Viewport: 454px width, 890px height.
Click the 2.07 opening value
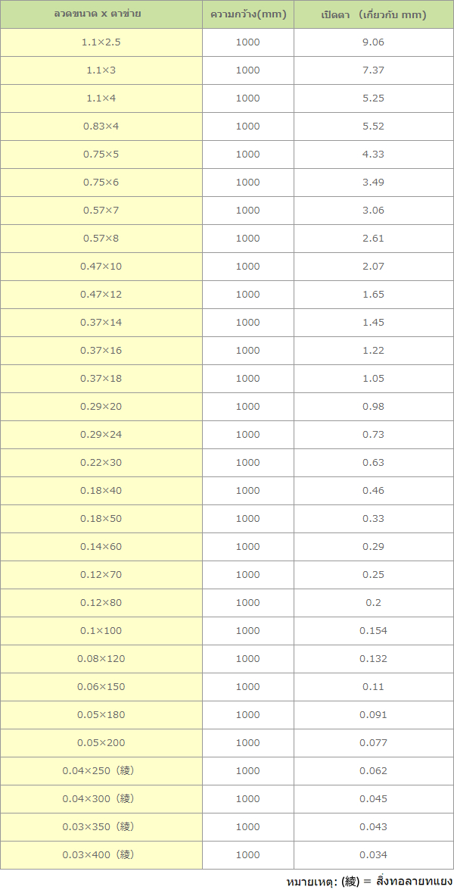[373, 267]
